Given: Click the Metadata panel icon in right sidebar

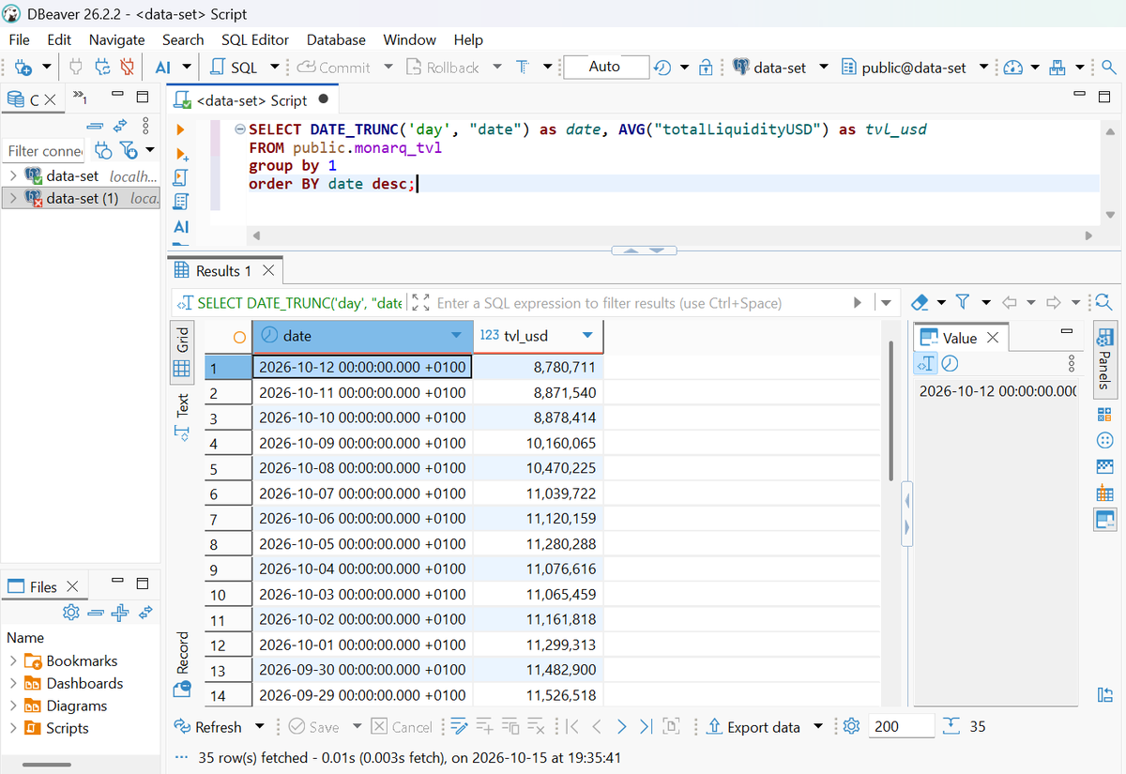Looking at the screenshot, I should [1104, 467].
